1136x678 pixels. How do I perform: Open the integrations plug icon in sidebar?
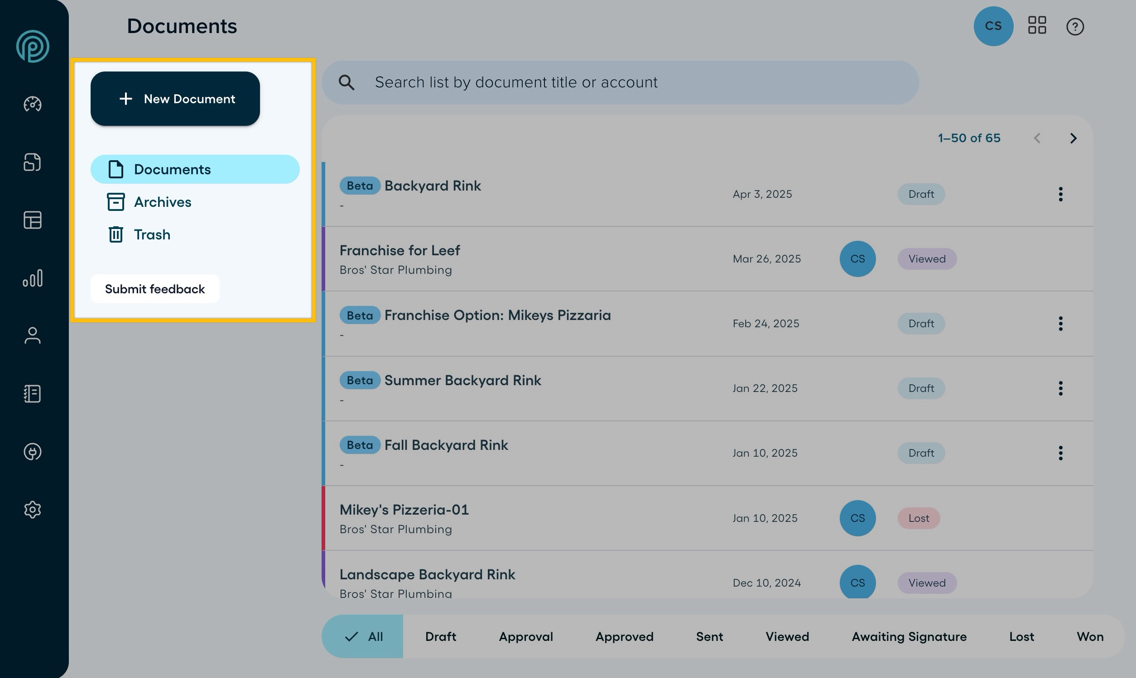(x=33, y=452)
